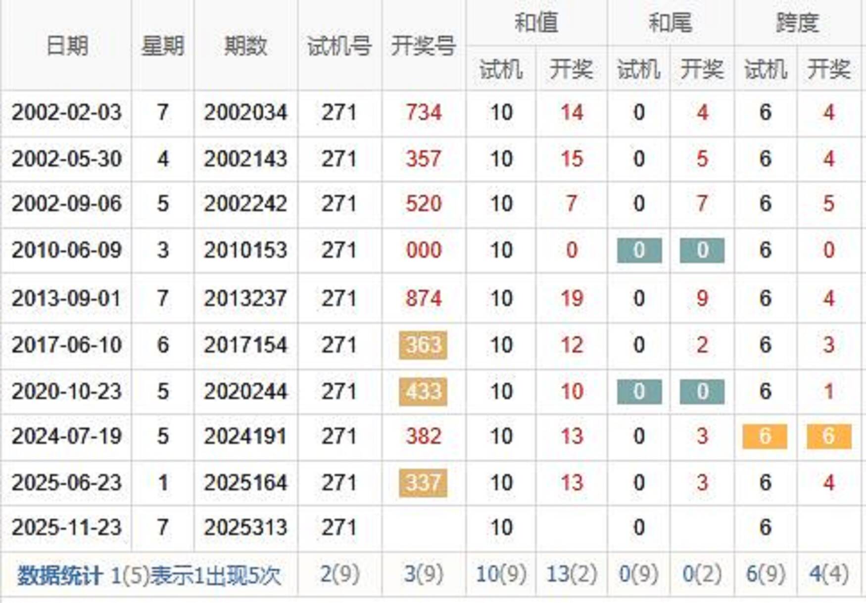Viewport: 866px width, 603px height.
Task: Select the 和值 group header
Action: (536, 23)
